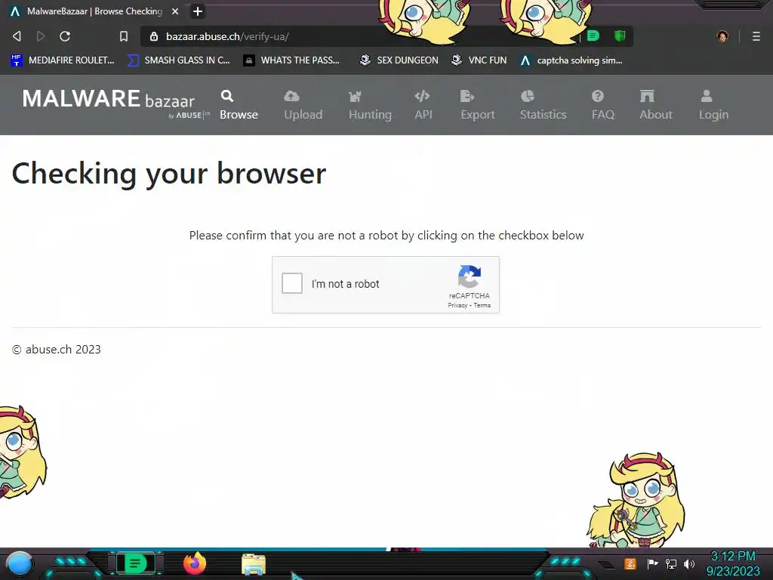773x580 pixels.
Task: Open captcha solving sim... bookmark
Action: click(571, 60)
